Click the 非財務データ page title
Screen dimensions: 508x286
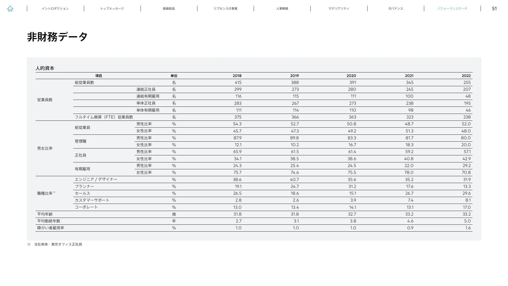coord(57,36)
